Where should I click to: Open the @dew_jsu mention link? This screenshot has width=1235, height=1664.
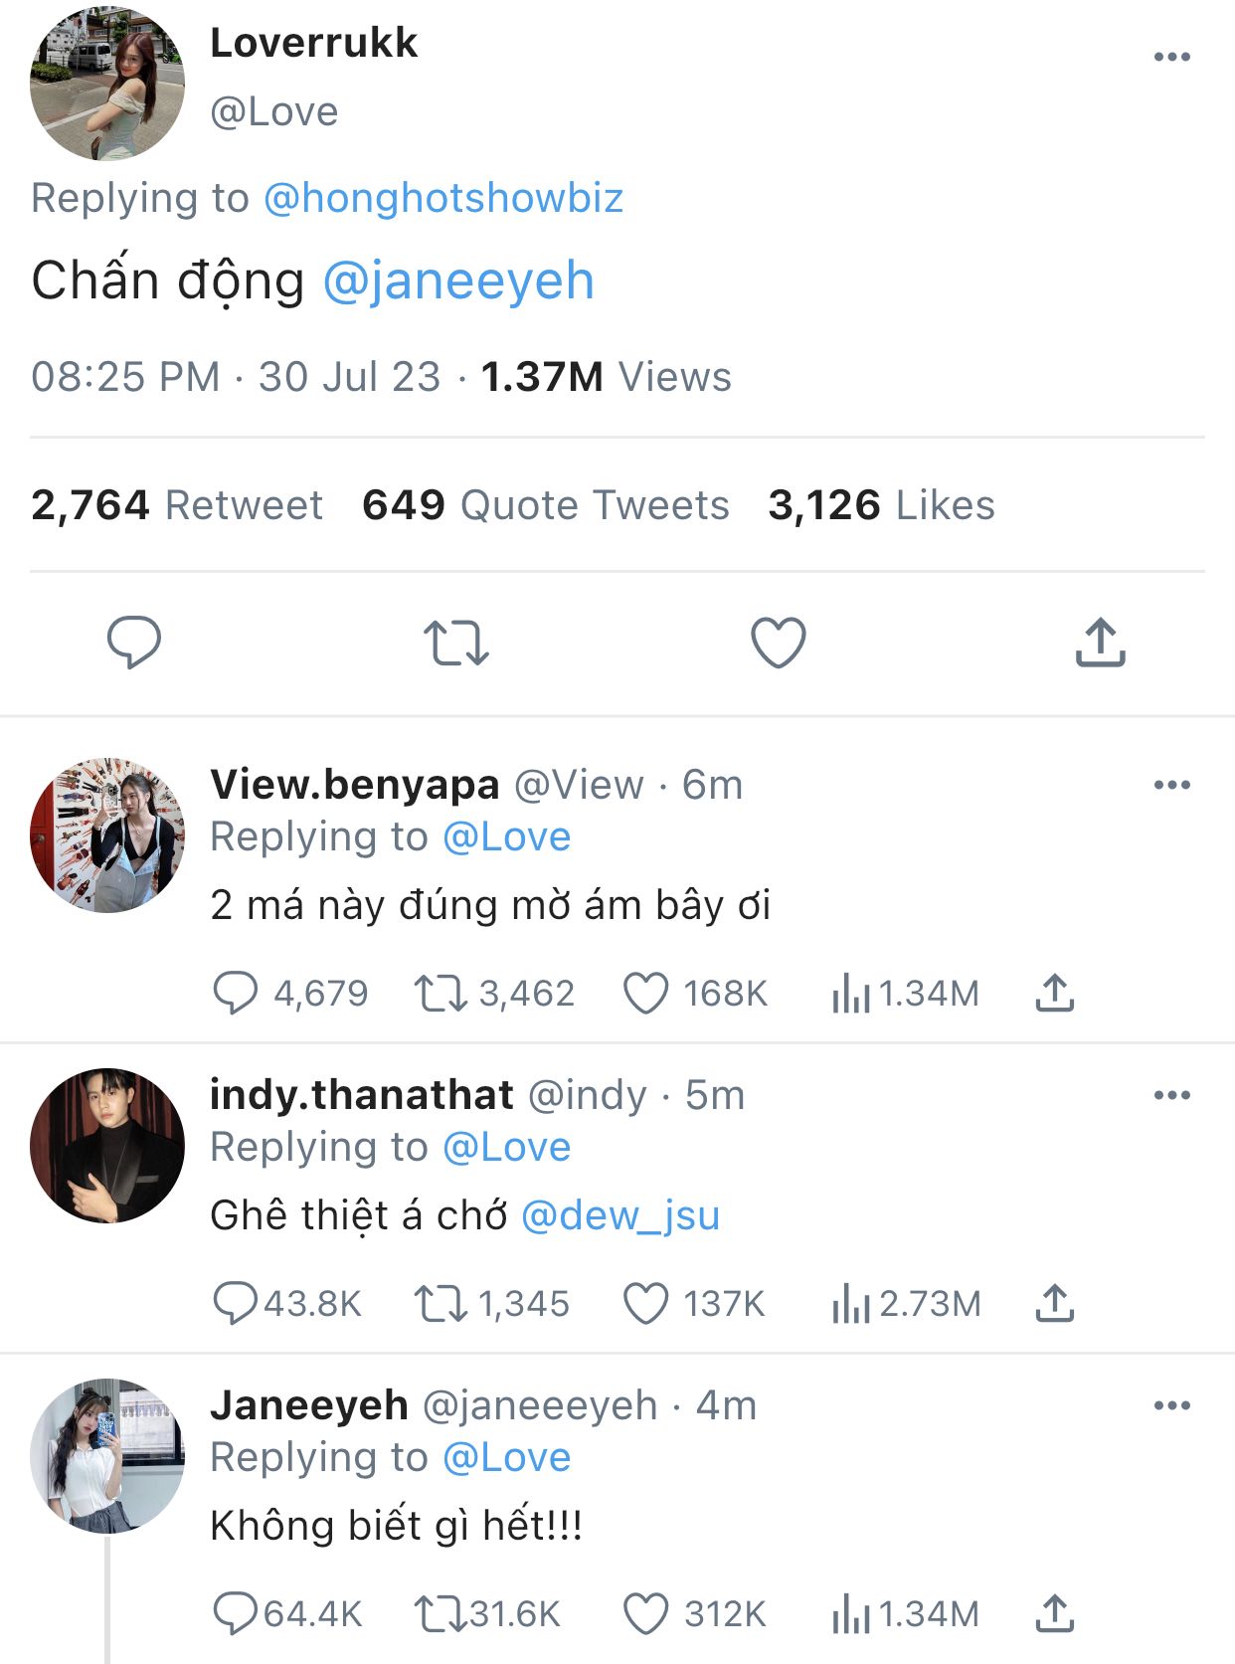click(619, 1214)
